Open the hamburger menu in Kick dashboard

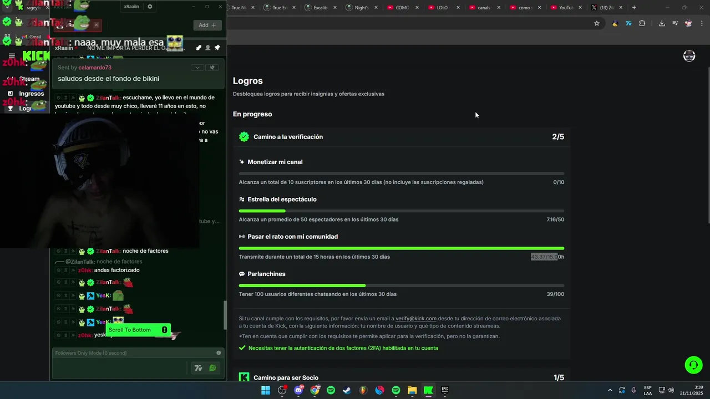12,56
